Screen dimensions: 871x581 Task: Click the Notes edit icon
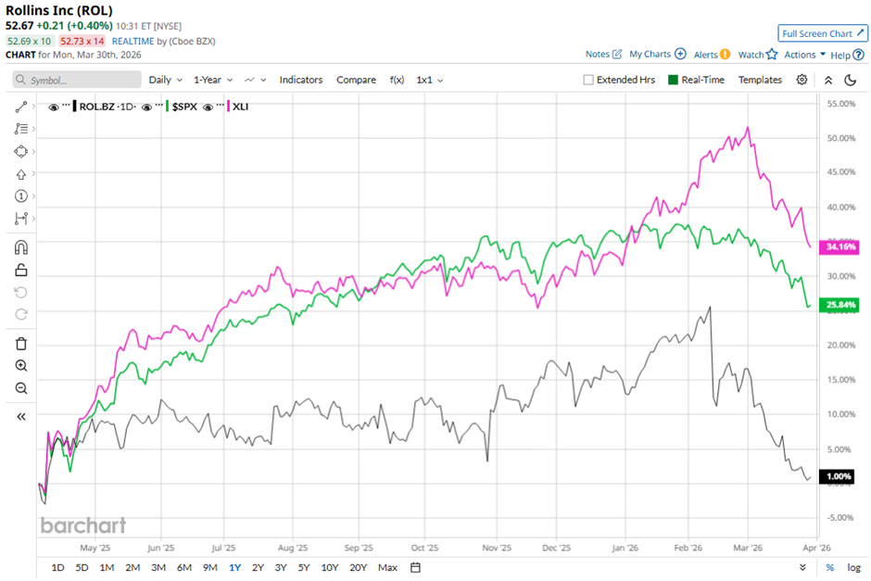tap(616, 54)
